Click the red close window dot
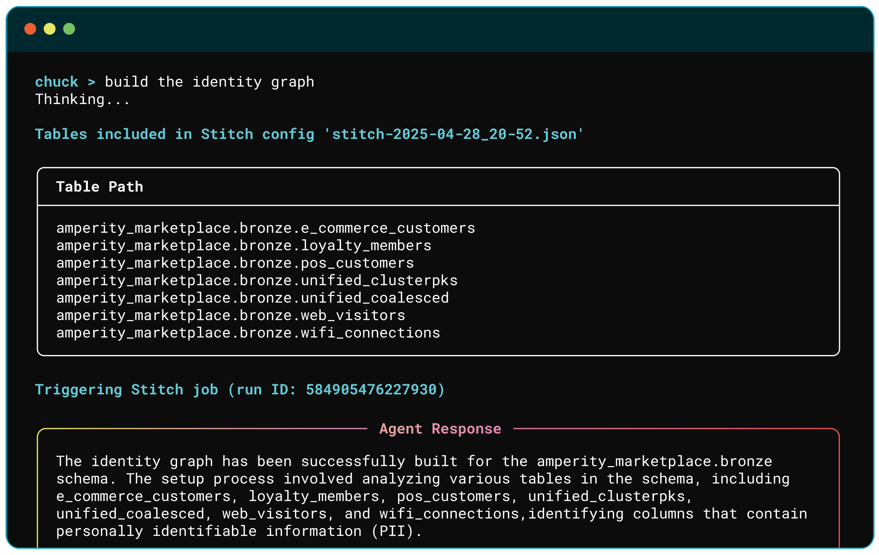The height and width of the screenshot is (555, 879). (30, 29)
